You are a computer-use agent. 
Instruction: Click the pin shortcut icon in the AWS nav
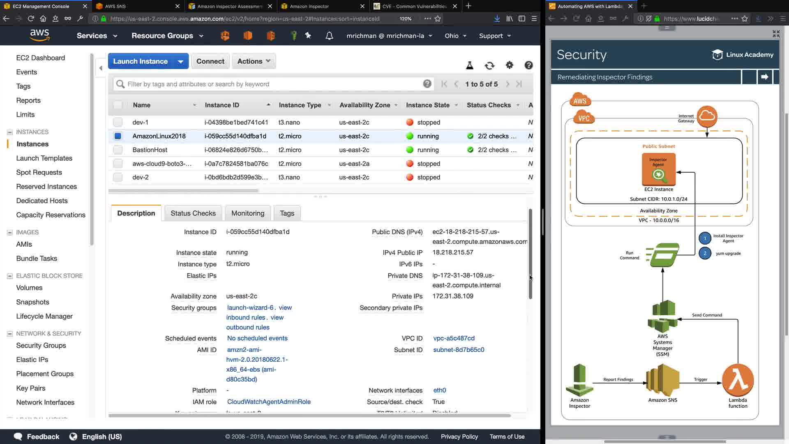(x=308, y=36)
